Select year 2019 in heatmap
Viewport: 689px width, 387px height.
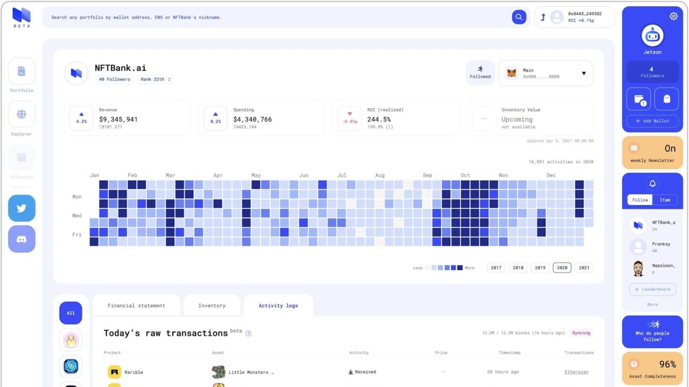click(540, 268)
